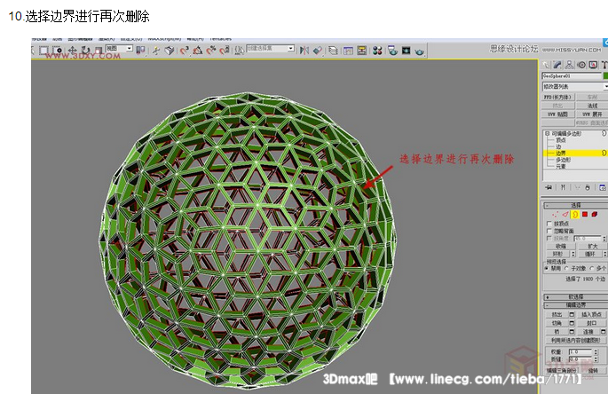608x394 pixels.
Task: Select the 禁用 preview radio button
Action: pos(547,268)
